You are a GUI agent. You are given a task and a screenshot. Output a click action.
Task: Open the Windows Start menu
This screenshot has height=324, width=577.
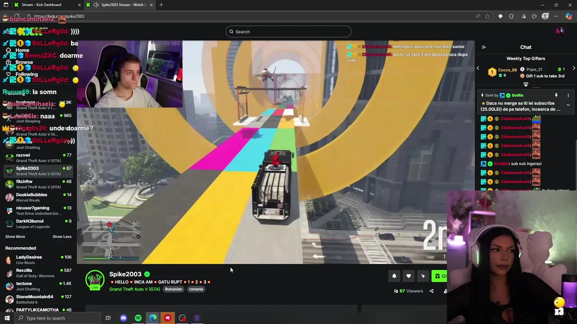pyautogui.click(x=7, y=318)
